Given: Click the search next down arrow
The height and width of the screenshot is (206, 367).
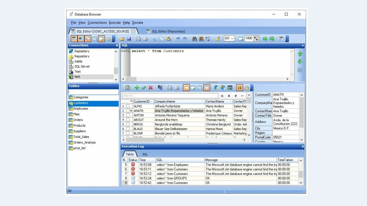Looking at the screenshot, I should (229, 96).
